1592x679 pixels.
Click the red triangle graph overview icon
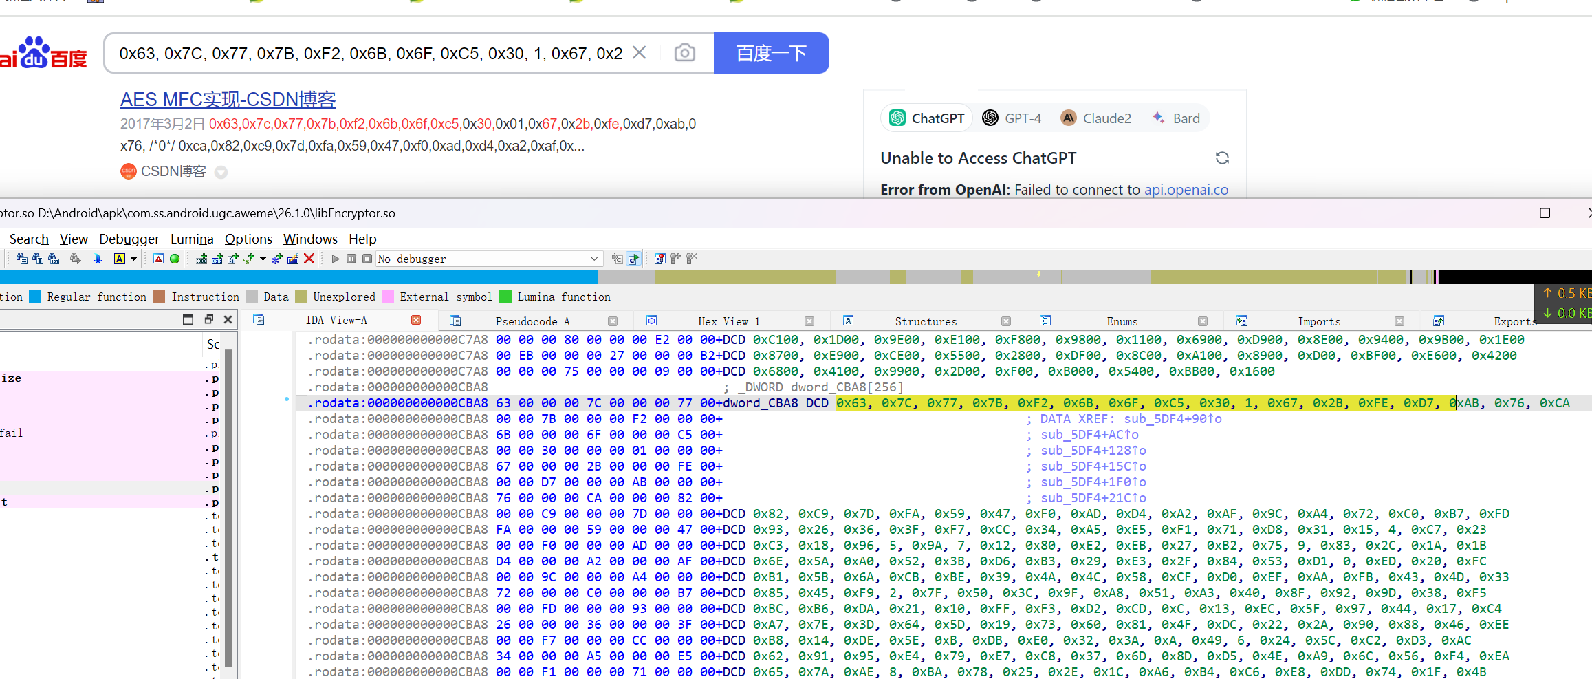click(x=158, y=259)
